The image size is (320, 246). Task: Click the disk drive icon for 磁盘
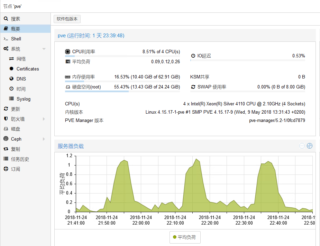pos(6,129)
